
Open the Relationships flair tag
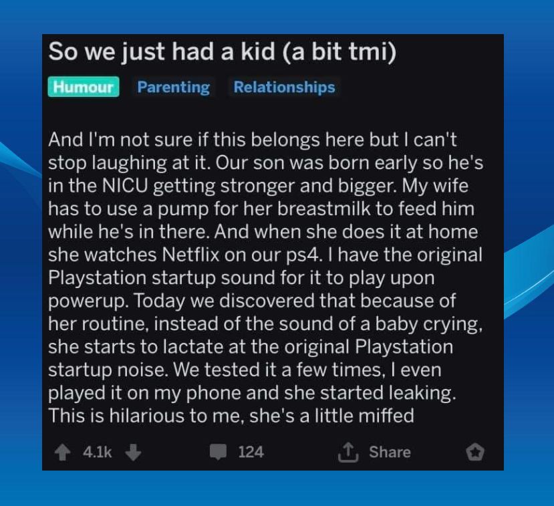pos(284,87)
